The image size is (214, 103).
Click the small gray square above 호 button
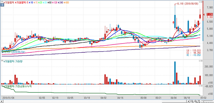click(2, 2)
